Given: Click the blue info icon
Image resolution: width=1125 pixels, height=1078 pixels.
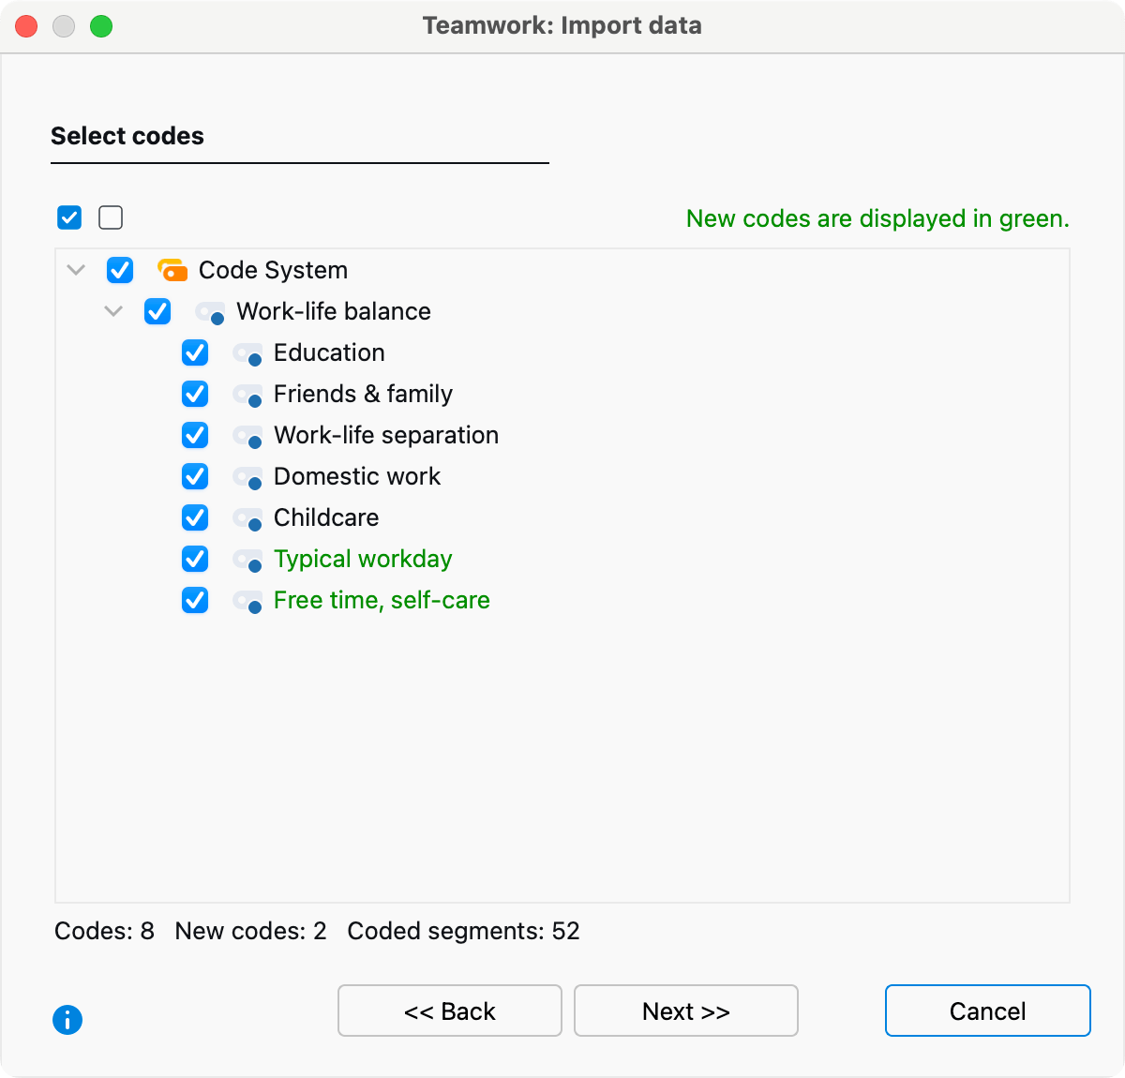Looking at the screenshot, I should point(67,1019).
